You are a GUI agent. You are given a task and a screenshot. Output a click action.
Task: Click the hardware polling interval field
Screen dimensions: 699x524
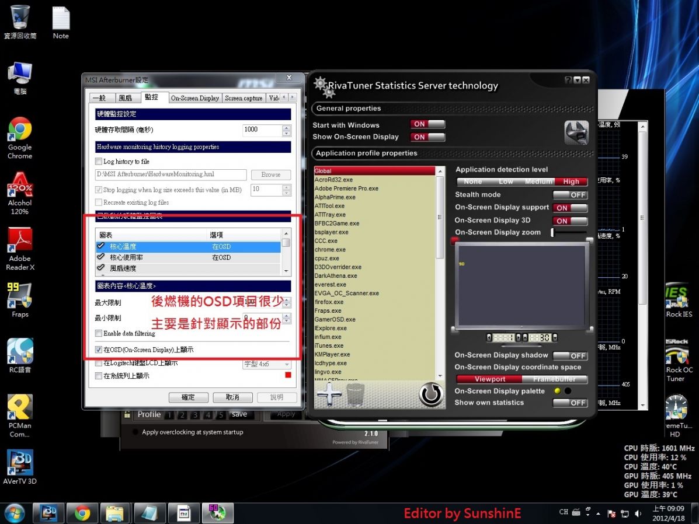click(262, 130)
